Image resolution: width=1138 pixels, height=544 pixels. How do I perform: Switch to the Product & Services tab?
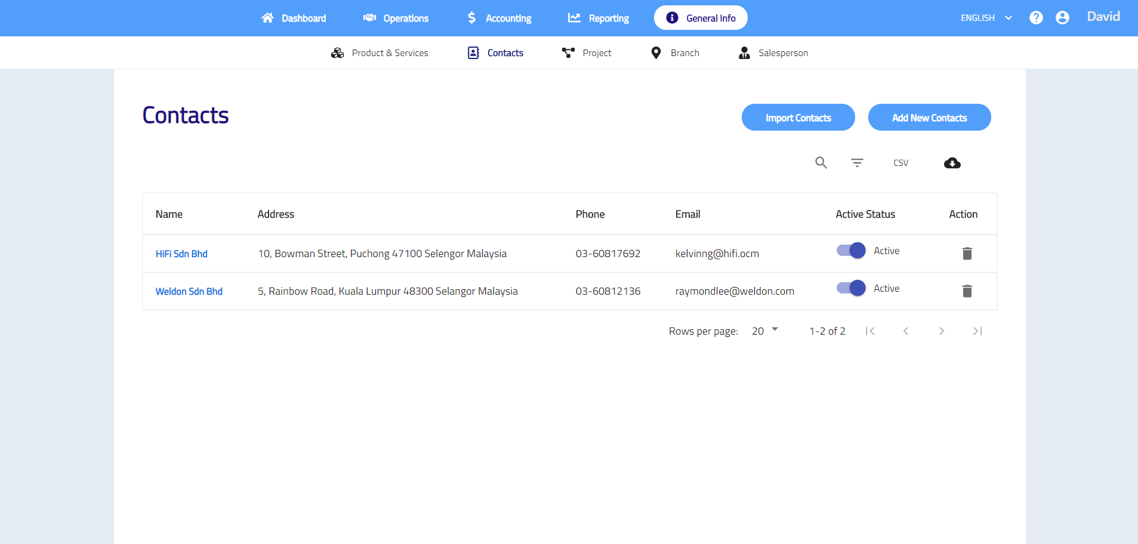(380, 53)
